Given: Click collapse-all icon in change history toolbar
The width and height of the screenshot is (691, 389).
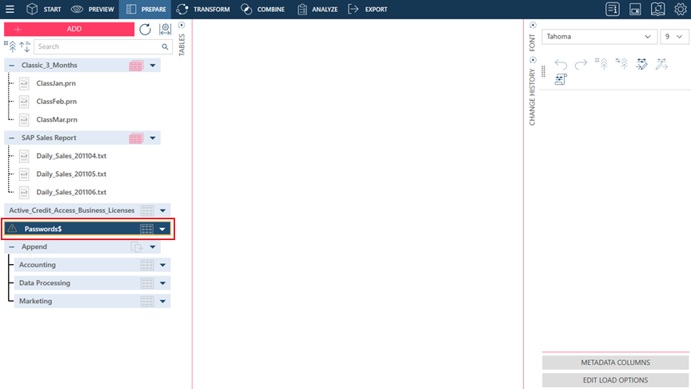Looking at the screenshot, I should click(601, 64).
